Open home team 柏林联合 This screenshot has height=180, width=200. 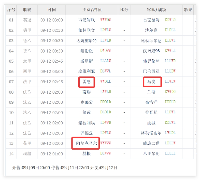(x=86, y=30)
